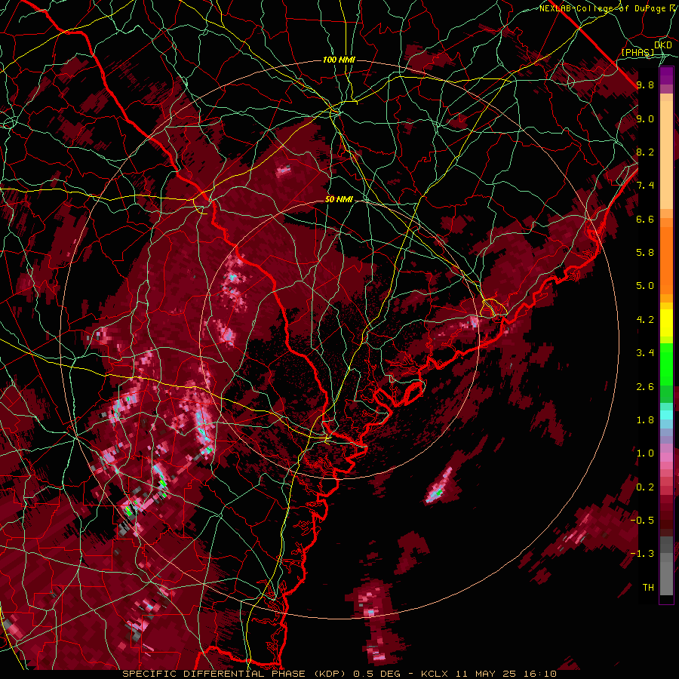Click the 1.8 value on the color scale
This screenshot has width=679, height=679.
(x=645, y=420)
